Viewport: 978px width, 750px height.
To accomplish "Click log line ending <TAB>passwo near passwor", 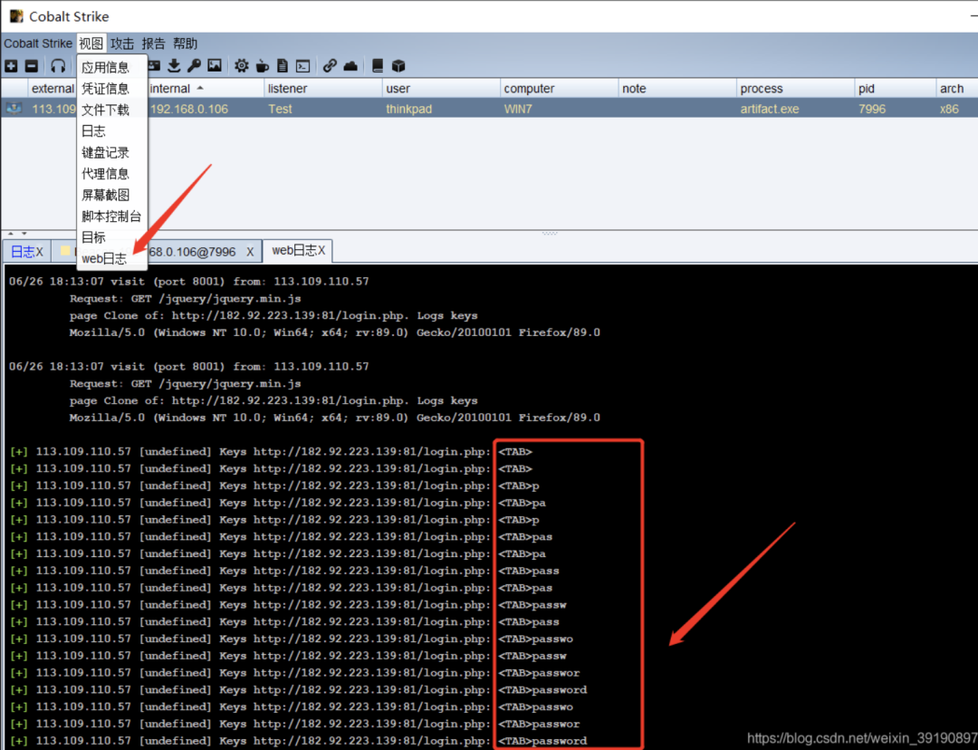I will click(x=292, y=707).
